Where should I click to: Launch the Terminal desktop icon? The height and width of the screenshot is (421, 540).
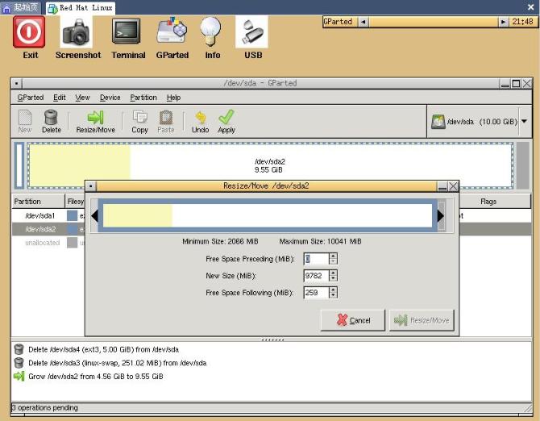click(126, 31)
